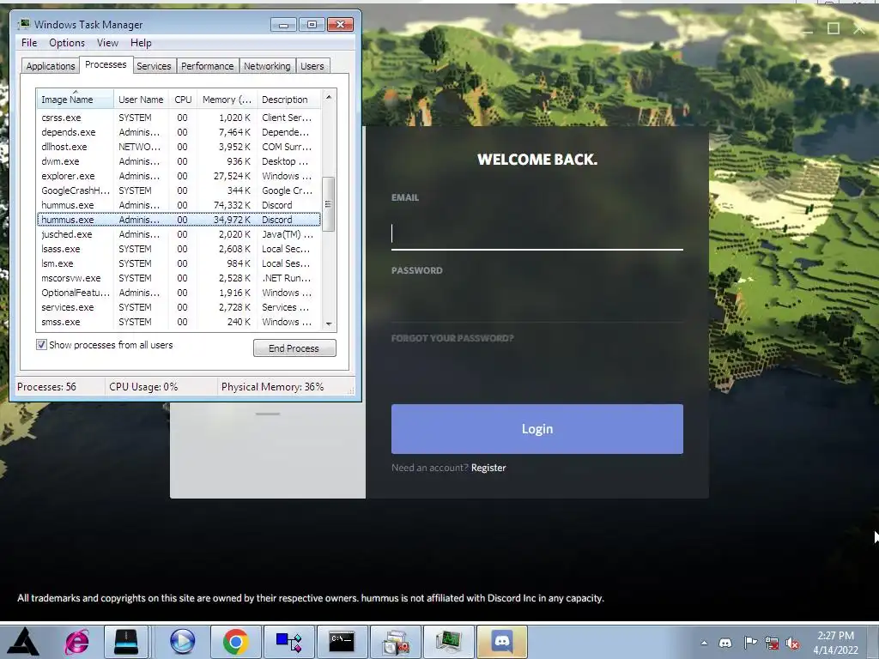Switch to the Performance tab
The width and height of the screenshot is (879, 659).
208,66
